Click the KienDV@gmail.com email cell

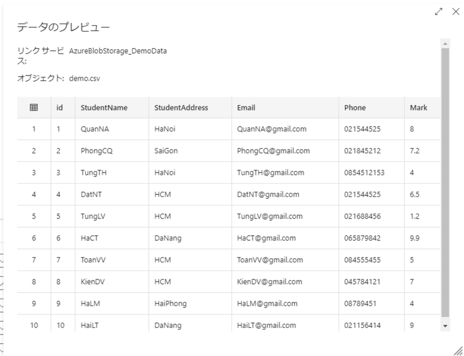(269, 282)
